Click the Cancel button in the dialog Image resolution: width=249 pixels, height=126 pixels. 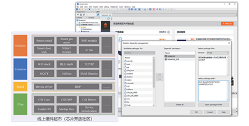click(x=210, y=112)
